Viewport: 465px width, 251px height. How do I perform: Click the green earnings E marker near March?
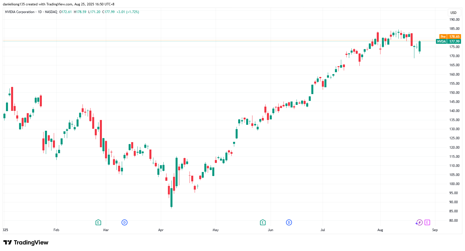98,222
